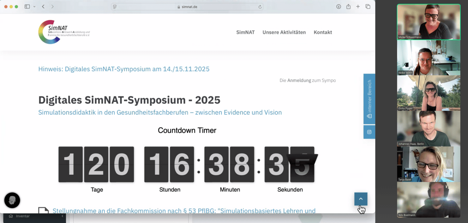The height and width of the screenshot is (223, 468).
Task: Click the home icon next to Inventar
Action: pyautogui.click(x=11, y=216)
